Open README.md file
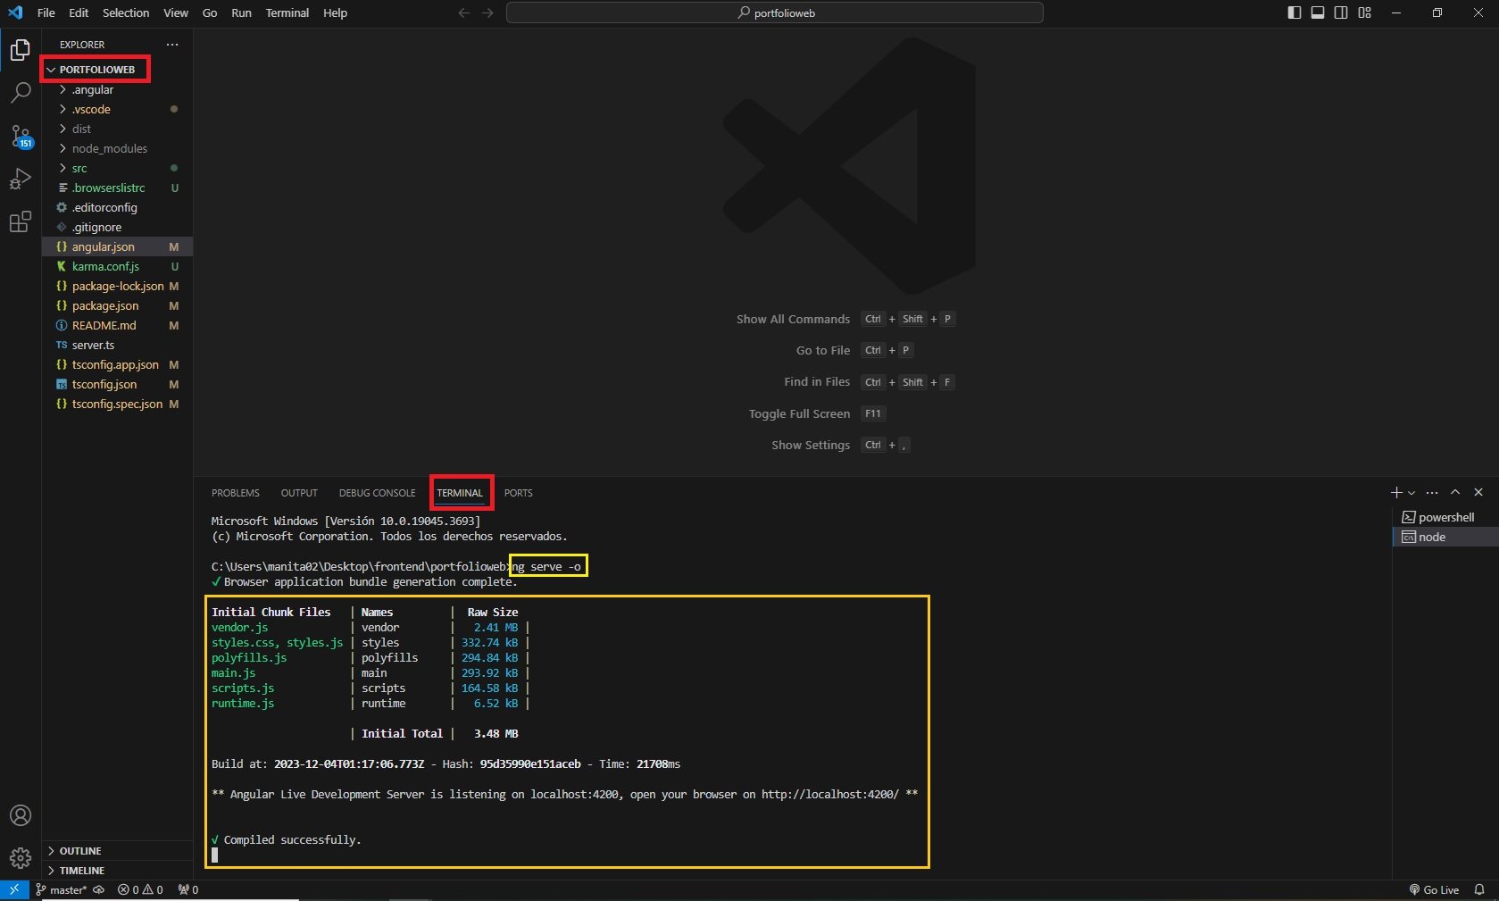This screenshot has height=901, width=1499. [117, 325]
